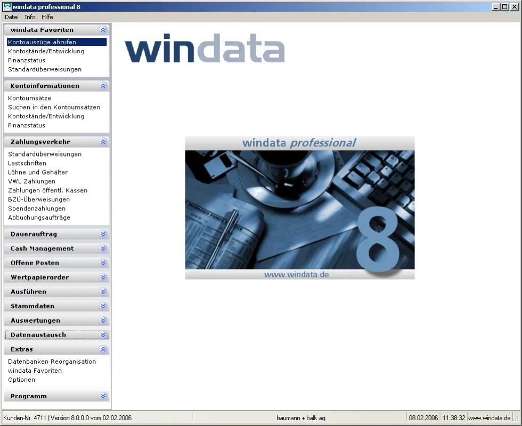The width and height of the screenshot is (522, 426).
Task: Open Spendenzahlungen entry
Action: pos(37,208)
